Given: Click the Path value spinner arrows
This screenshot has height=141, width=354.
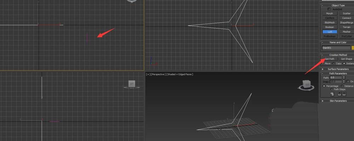Looking at the screenshot, I should coord(344,78).
